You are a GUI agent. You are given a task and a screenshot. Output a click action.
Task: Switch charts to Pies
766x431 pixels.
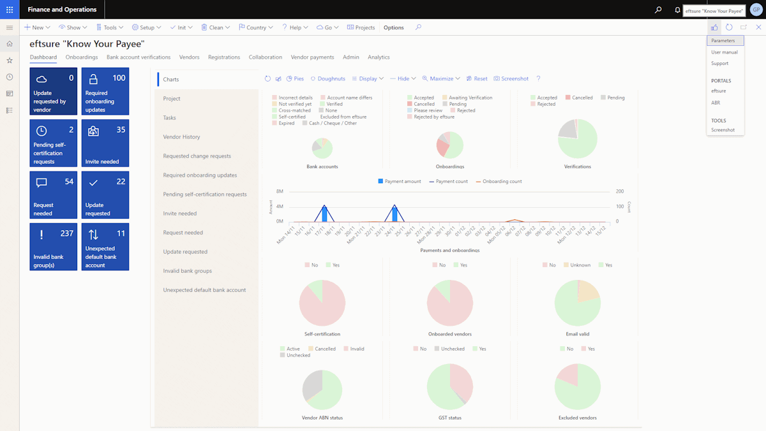(x=295, y=78)
